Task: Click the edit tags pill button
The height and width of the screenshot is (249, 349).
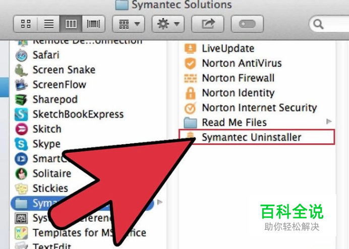Action: [247, 24]
